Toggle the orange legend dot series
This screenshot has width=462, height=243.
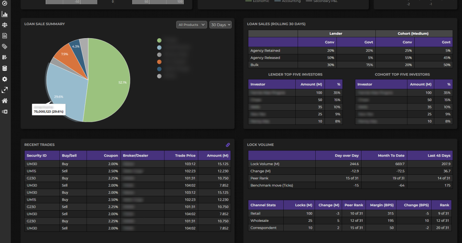pos(159,62)
